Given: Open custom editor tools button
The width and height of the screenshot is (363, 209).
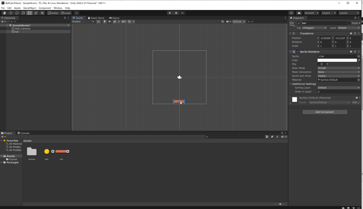Looking at the screenshot, I should click(42, 13).
